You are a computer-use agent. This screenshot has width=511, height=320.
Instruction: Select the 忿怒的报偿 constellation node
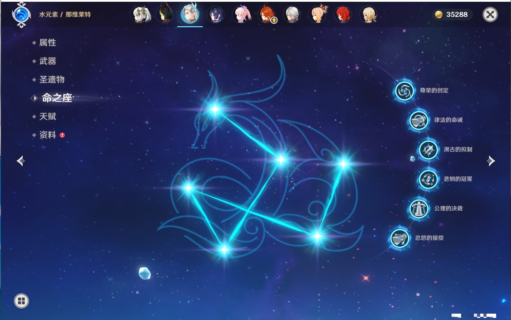[x=400, y=238]
